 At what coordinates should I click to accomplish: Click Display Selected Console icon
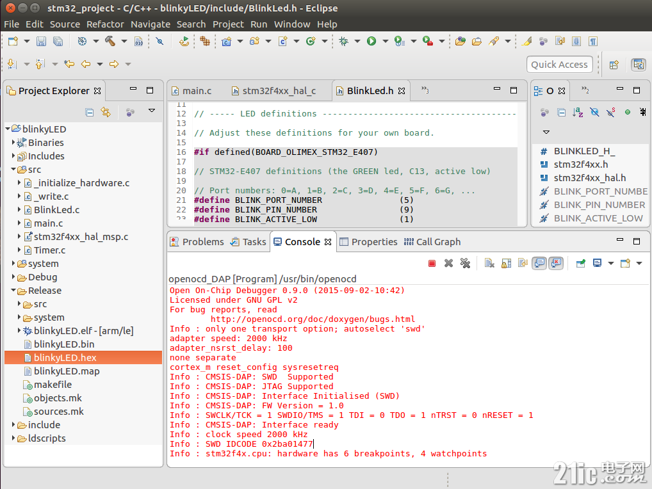[x=598, y=263]
